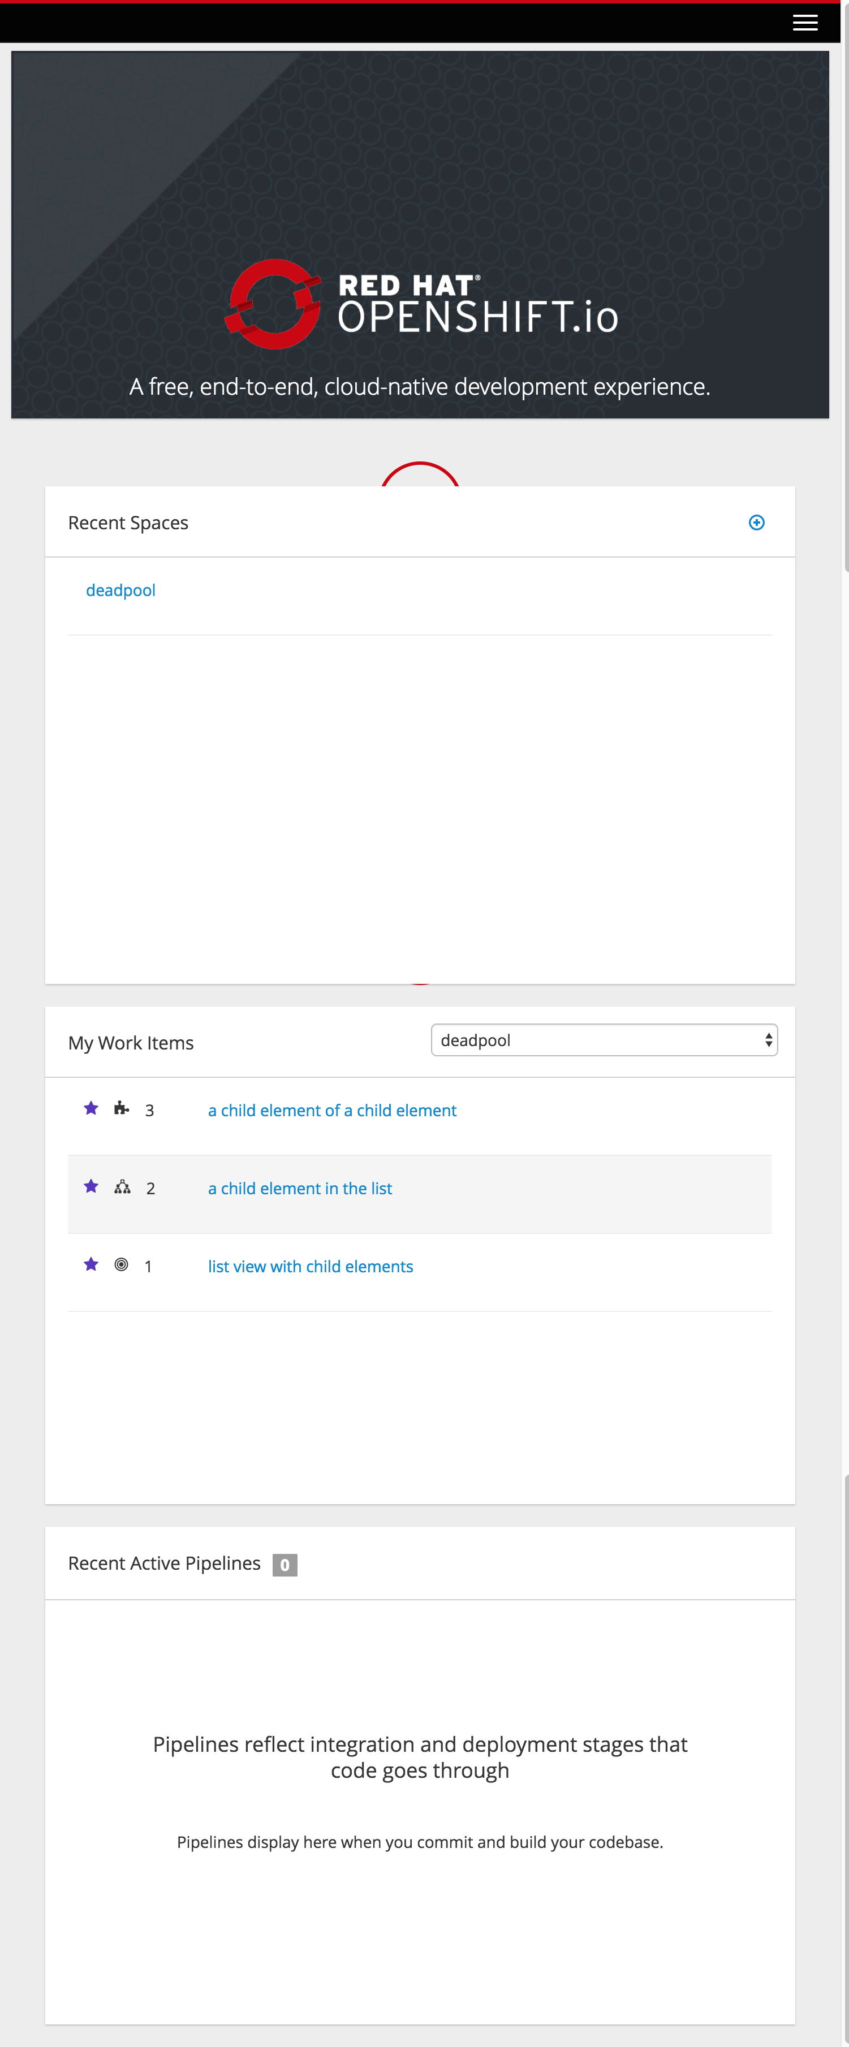Open the deadpool recent space link
This screenshot has height=2047, width=849.
[121, 590]
